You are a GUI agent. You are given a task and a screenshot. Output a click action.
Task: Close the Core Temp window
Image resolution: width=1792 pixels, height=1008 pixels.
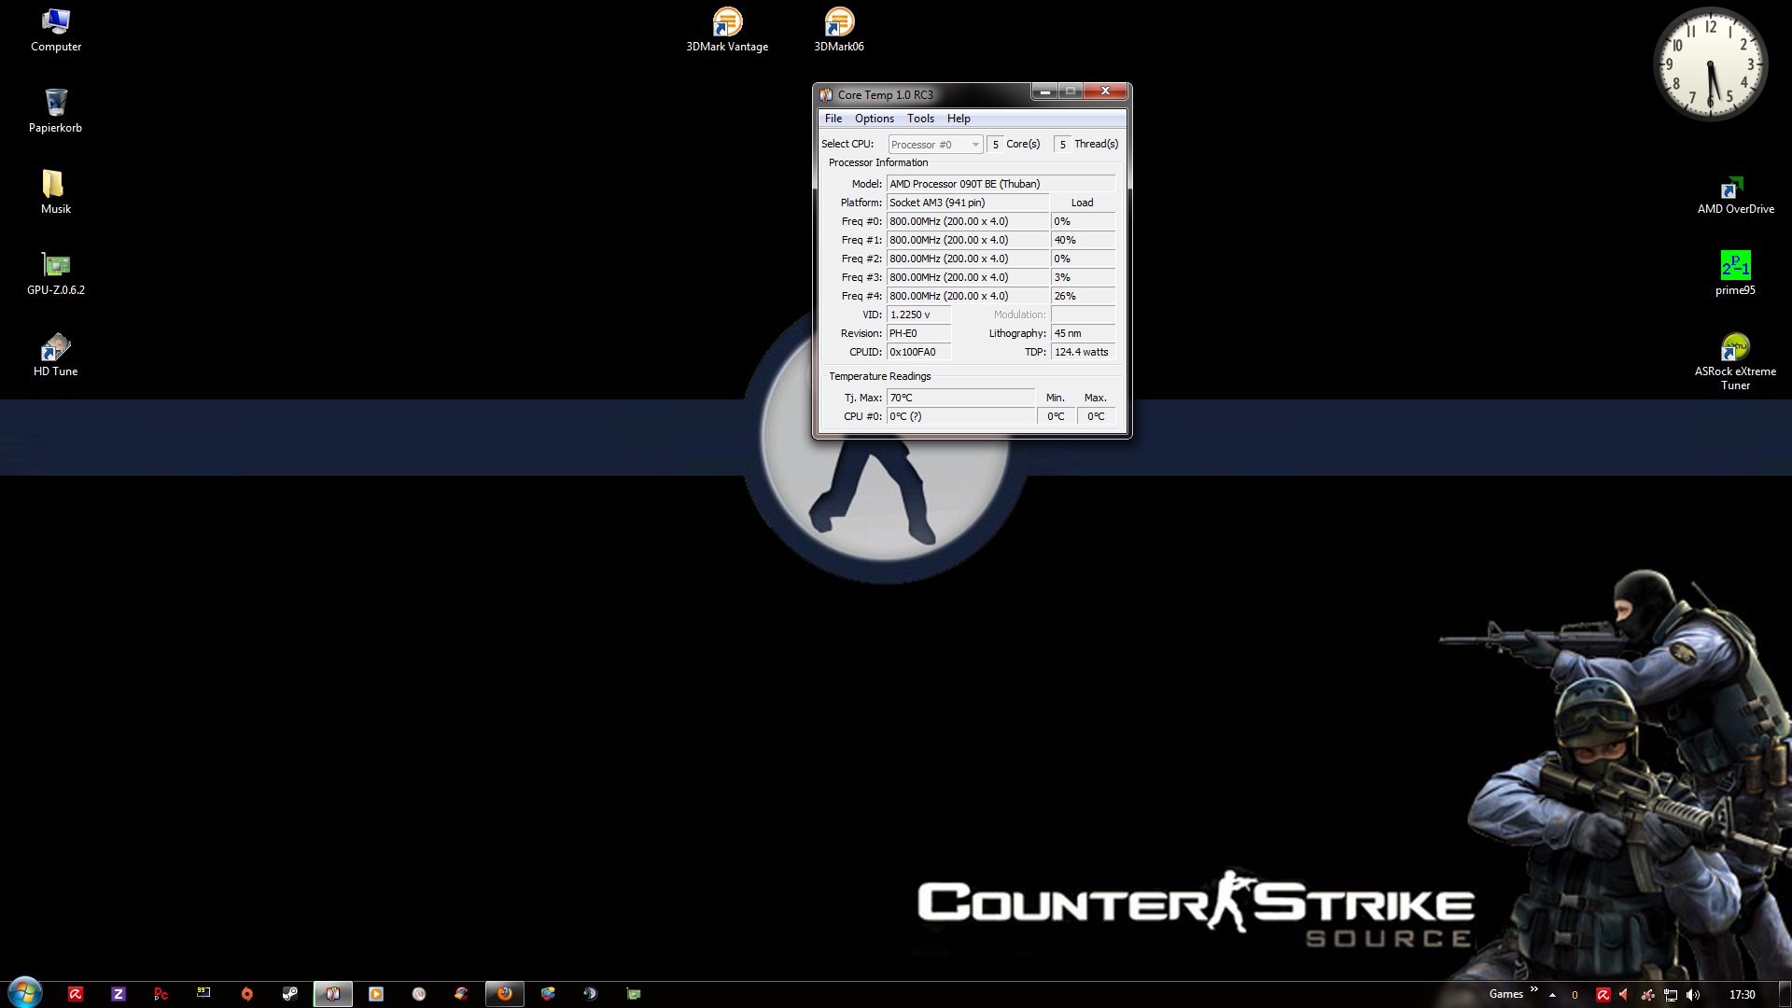point(1105,91)
